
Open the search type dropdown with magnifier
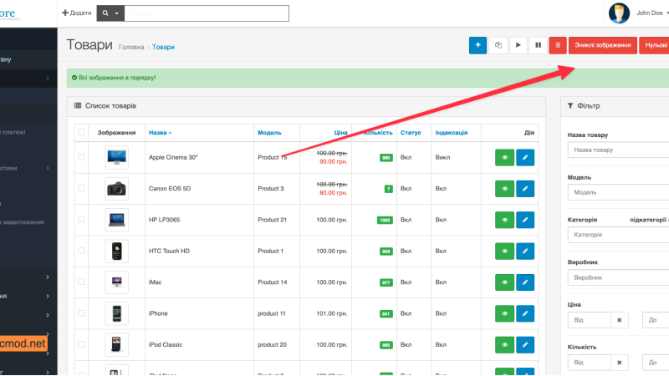(x=110, y=13)
